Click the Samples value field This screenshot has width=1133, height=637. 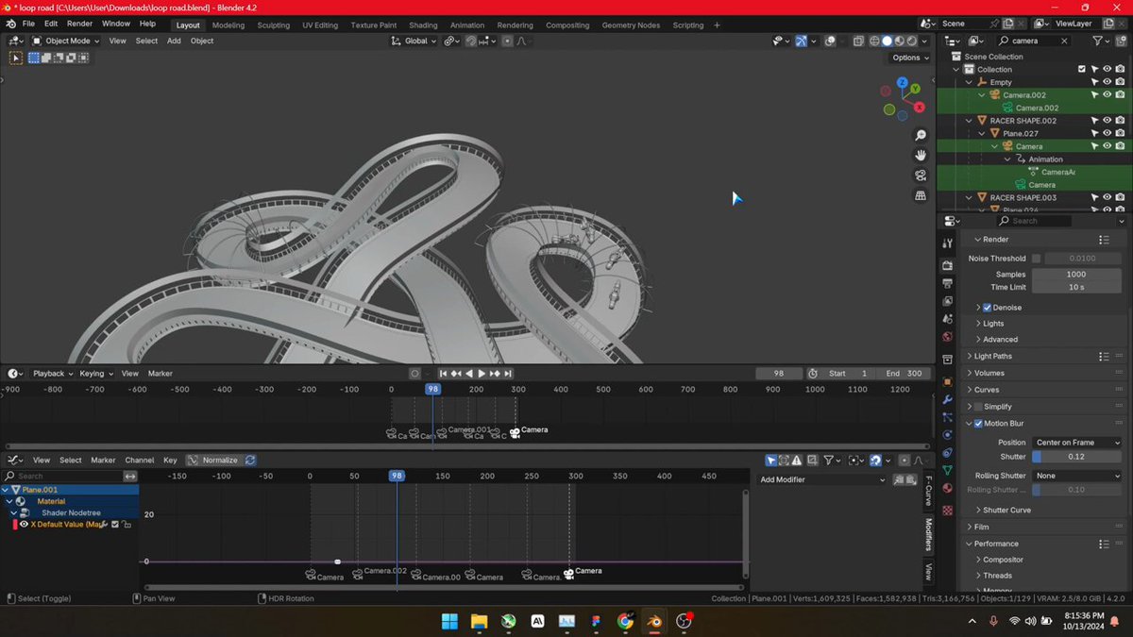click(1077, 275)
